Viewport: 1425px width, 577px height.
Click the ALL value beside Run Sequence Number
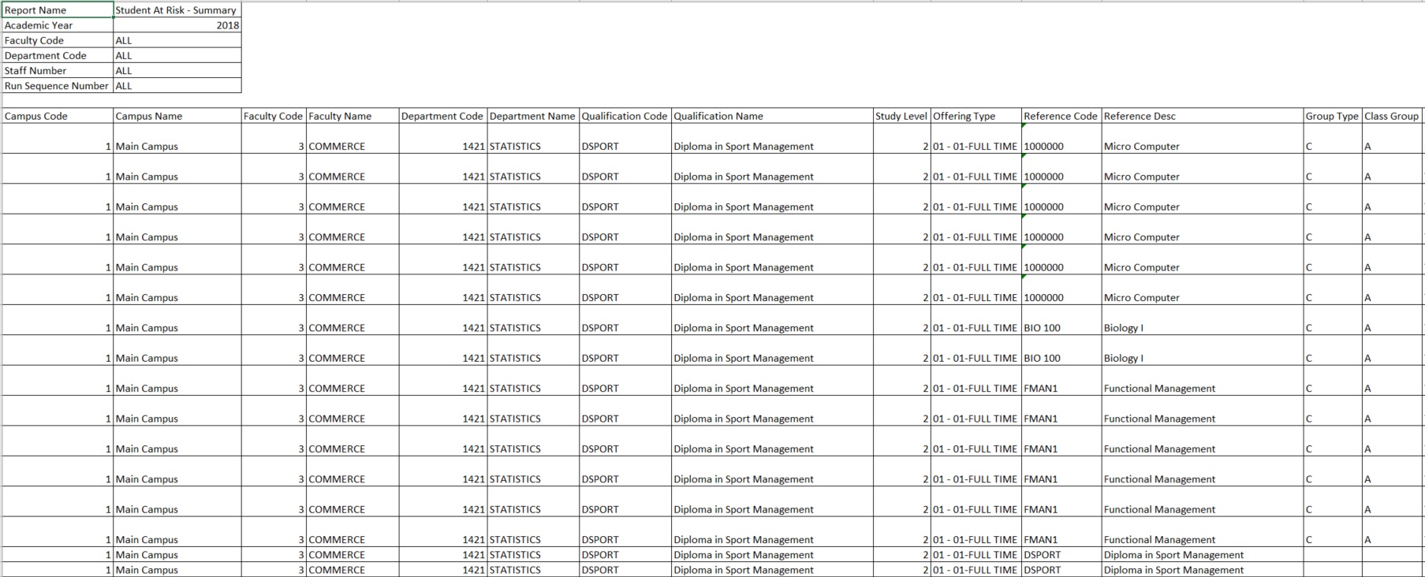pos(177,86)
